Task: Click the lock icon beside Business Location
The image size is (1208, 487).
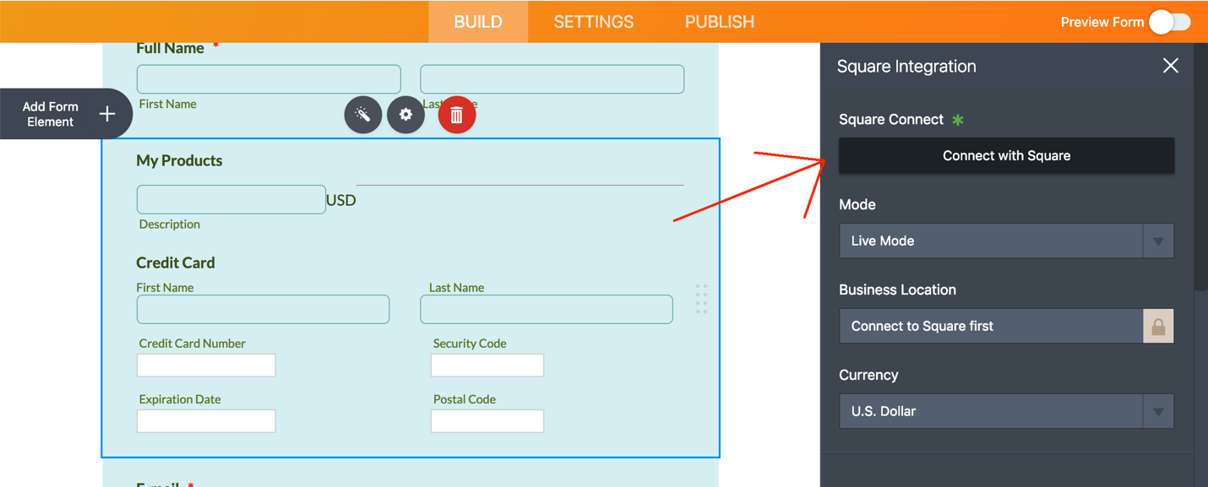Action: click(x=1158, y=326)
